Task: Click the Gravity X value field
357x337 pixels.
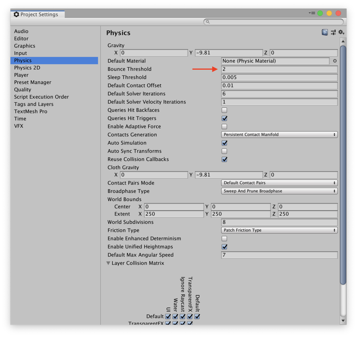Action: (x=154, y=53)
